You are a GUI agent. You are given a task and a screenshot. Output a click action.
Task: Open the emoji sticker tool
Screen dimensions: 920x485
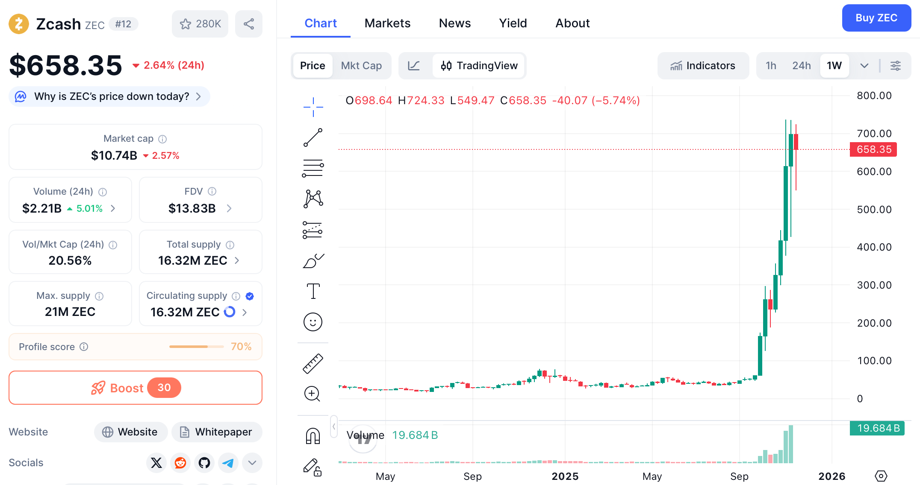point(313,322)
